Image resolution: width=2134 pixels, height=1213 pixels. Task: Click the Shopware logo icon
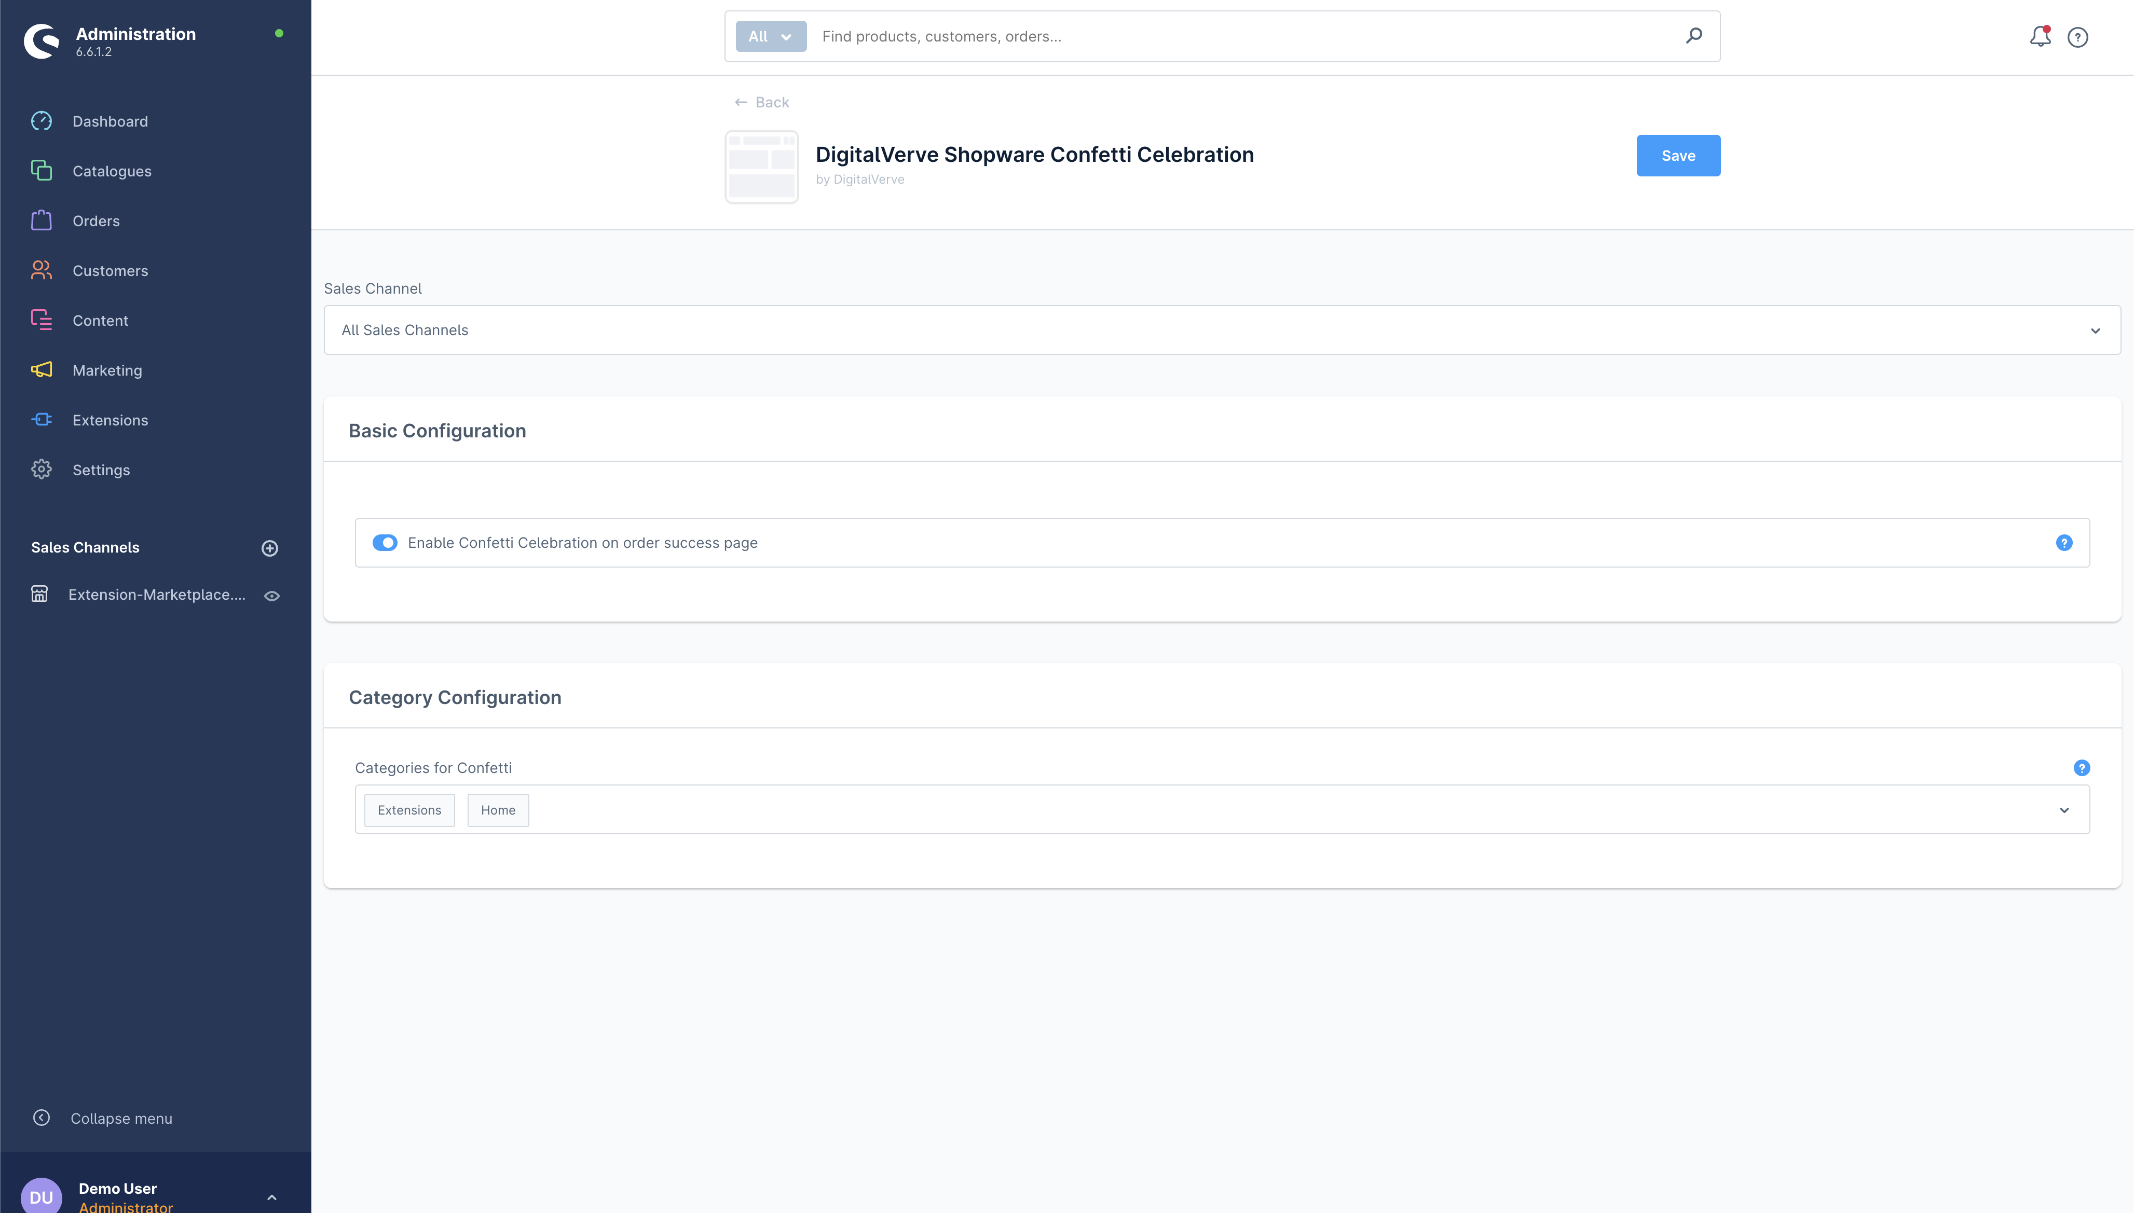(42, 41)
